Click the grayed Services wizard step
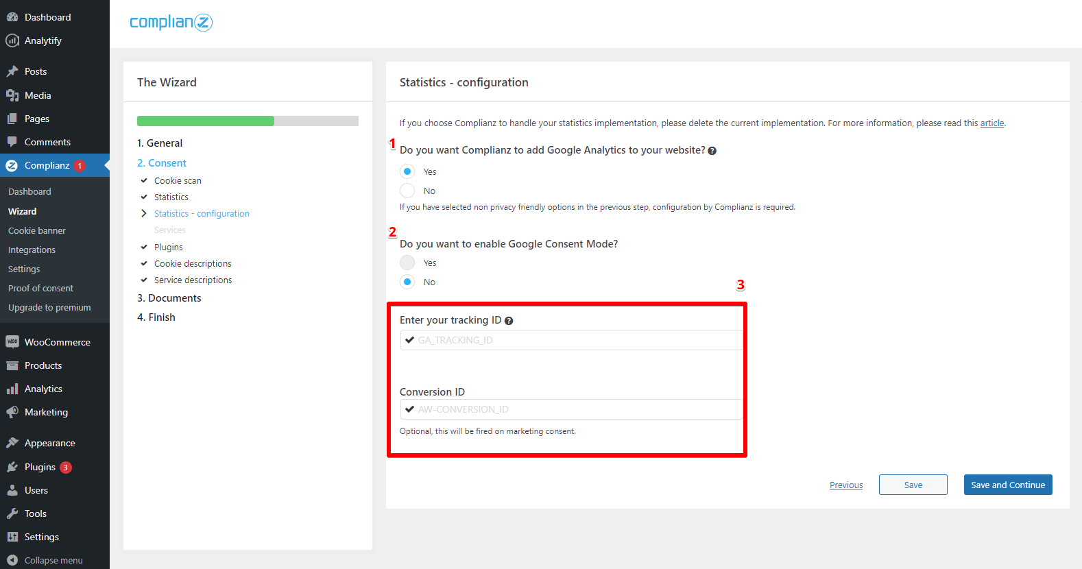The width and height of the screenshot is (1082, 569). 170,230
